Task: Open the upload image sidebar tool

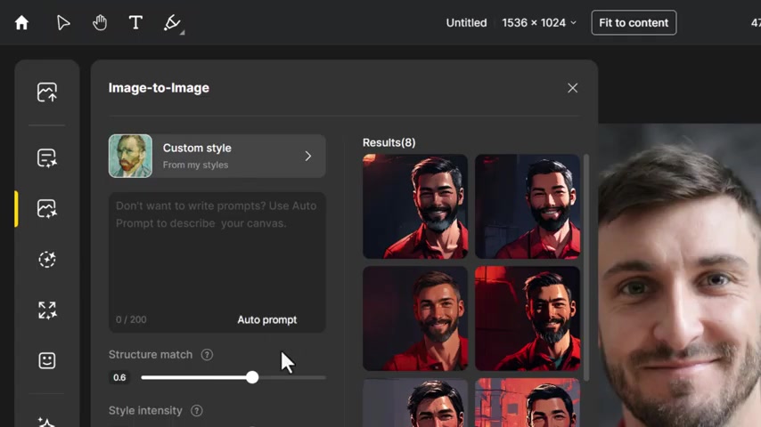Action: [x=47, y=93]
